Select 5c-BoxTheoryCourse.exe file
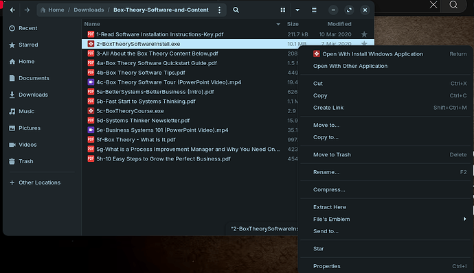 130,111
